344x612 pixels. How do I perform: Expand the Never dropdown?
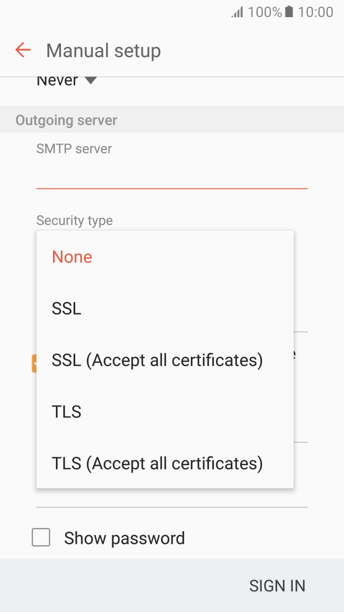click(x=66, y=80)
